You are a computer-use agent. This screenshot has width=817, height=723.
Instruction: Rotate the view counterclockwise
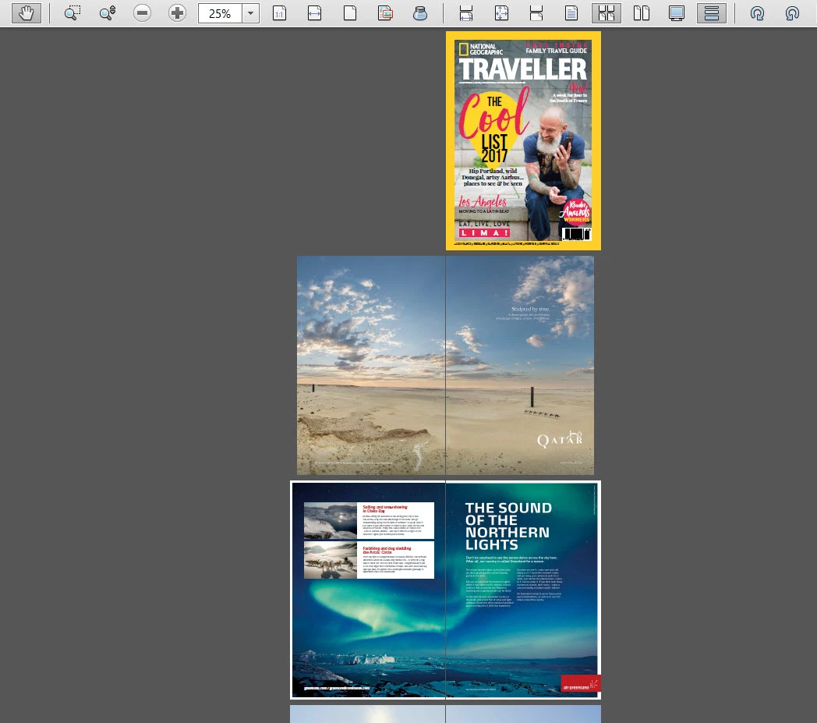[792, 13]
